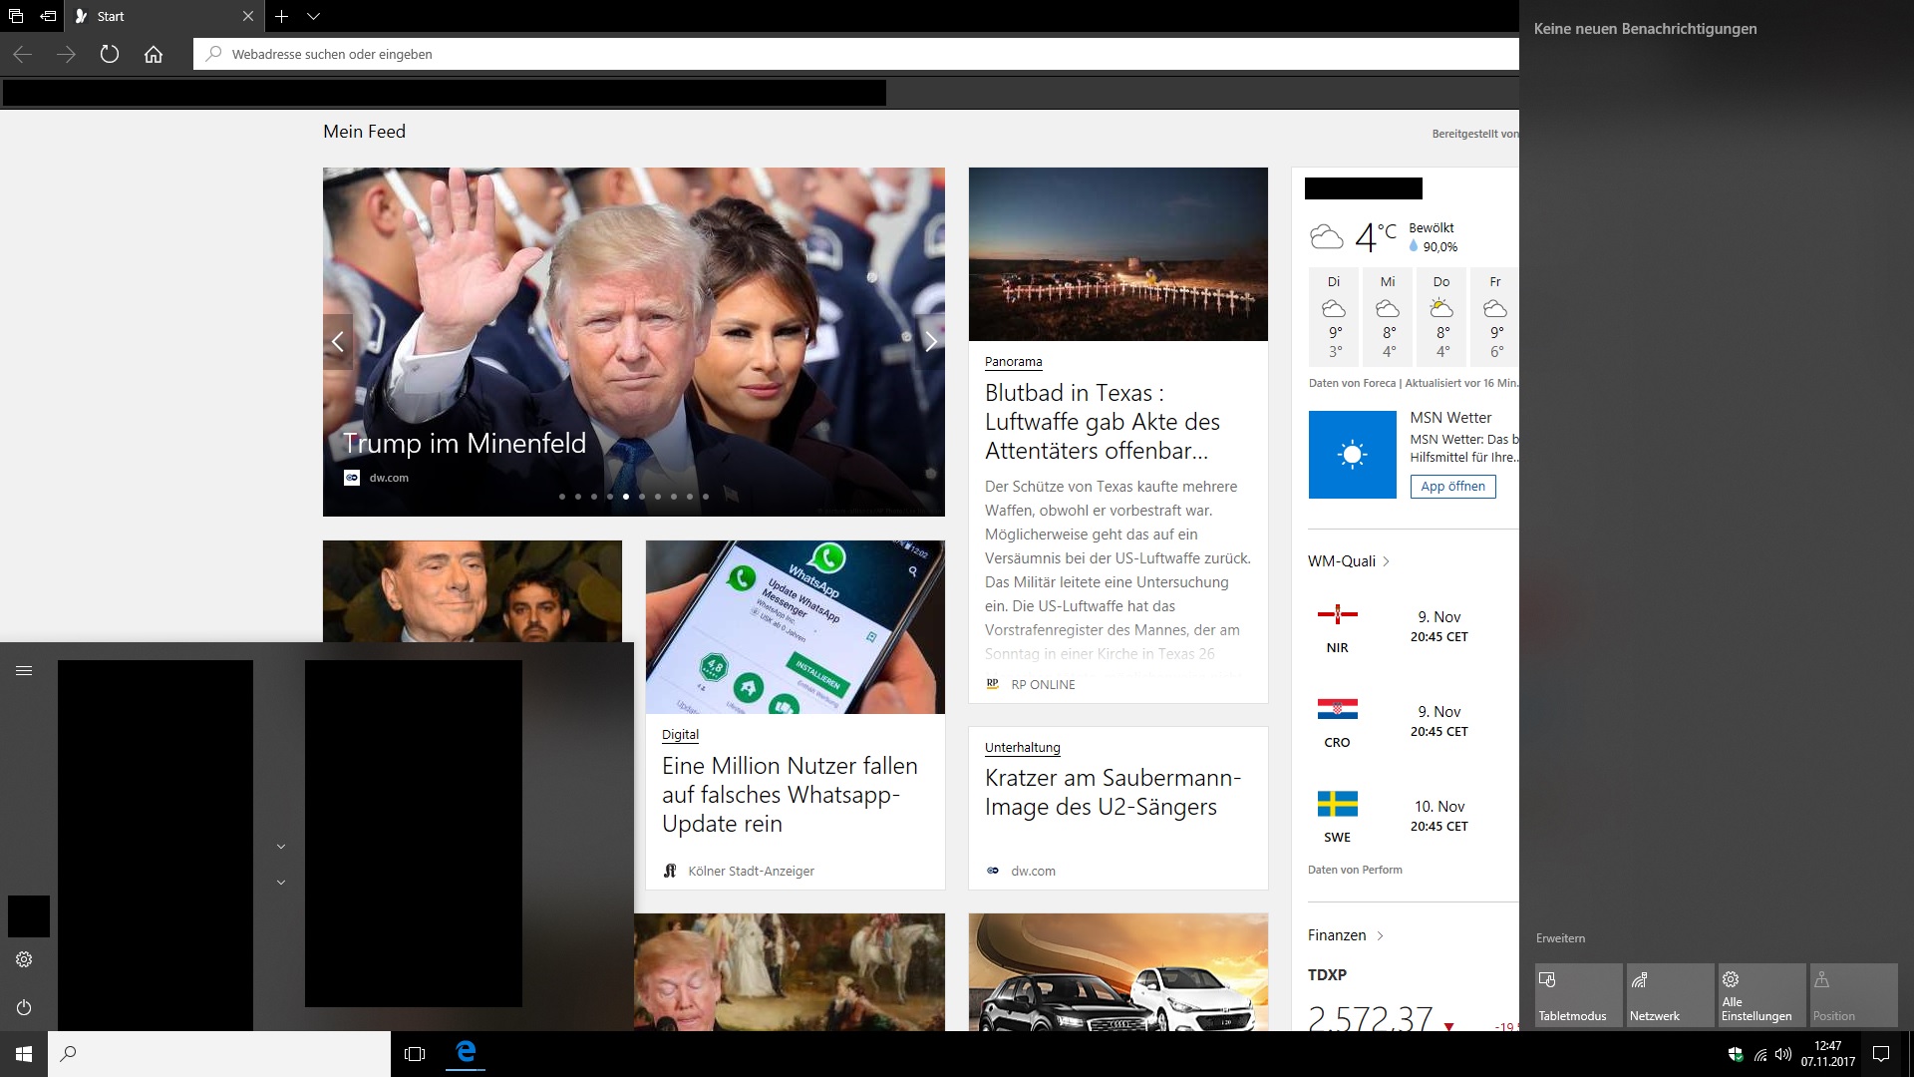Expand Finanzen section chevron
1914x1077 pixels.
coord(1380,935)
